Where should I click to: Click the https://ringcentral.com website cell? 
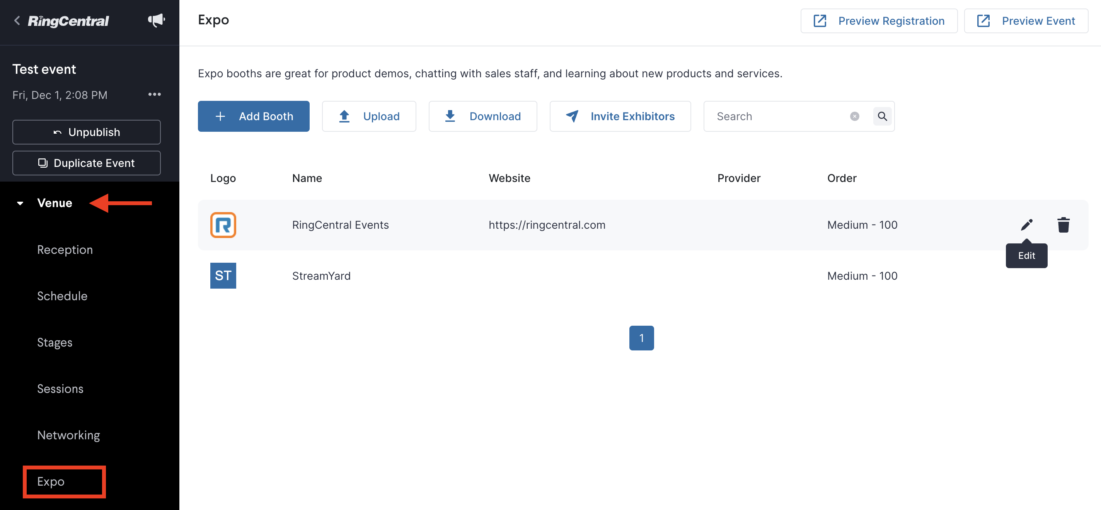click(x=547, y=225)
